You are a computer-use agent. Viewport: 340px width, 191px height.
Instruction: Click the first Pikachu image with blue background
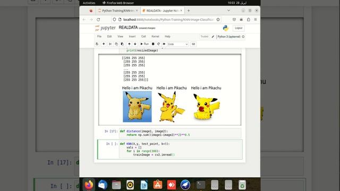137,107
